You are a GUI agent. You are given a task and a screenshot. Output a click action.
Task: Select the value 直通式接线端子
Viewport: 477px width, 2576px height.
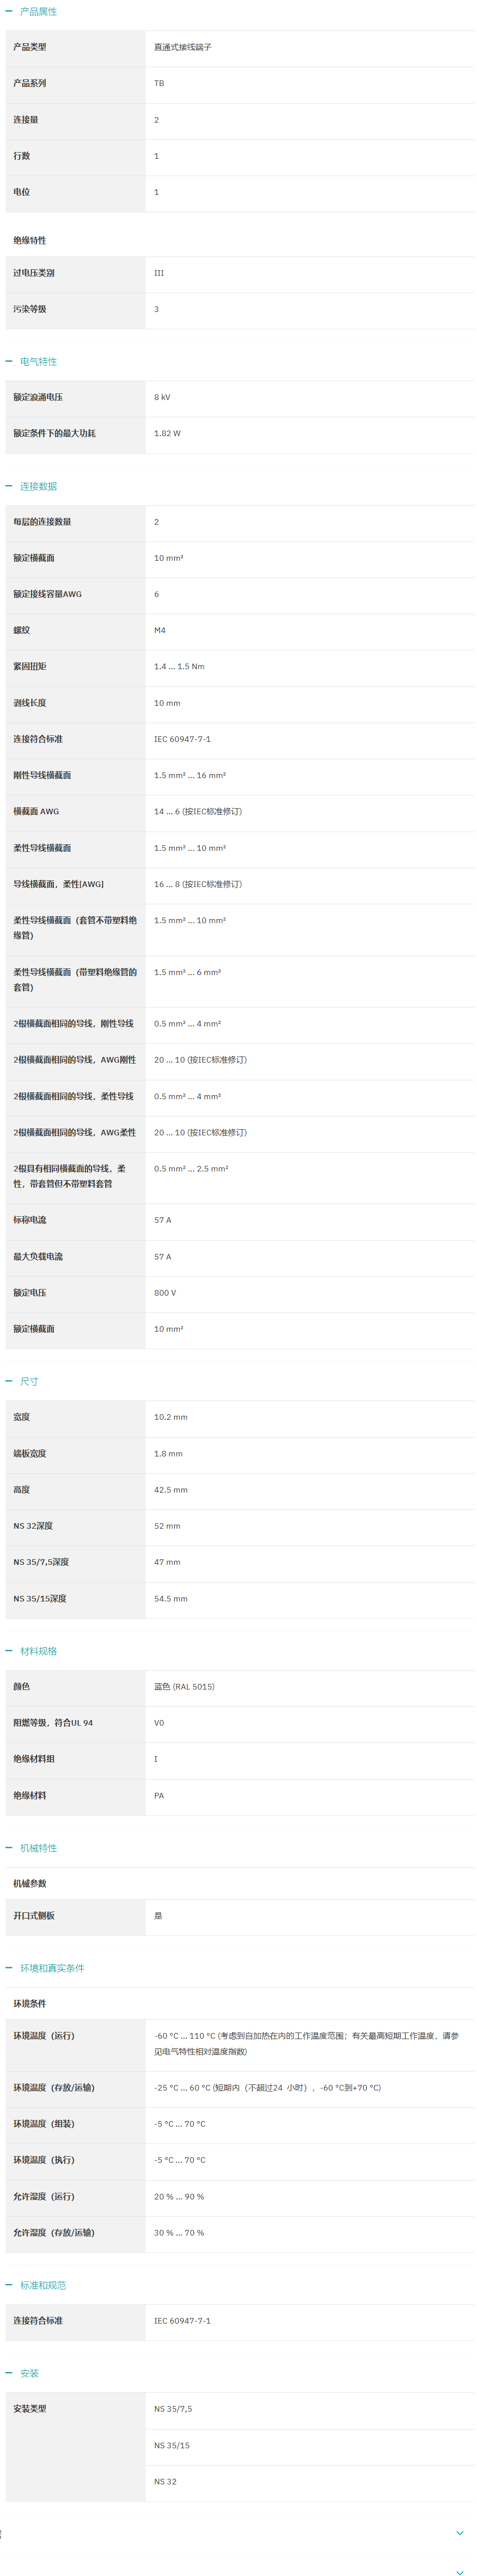[x=182, y=47]
